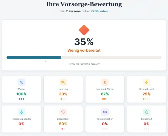Click the Wenig vorbereitet status label
Viewport: 168px width, 136px height.
point(84,50)
